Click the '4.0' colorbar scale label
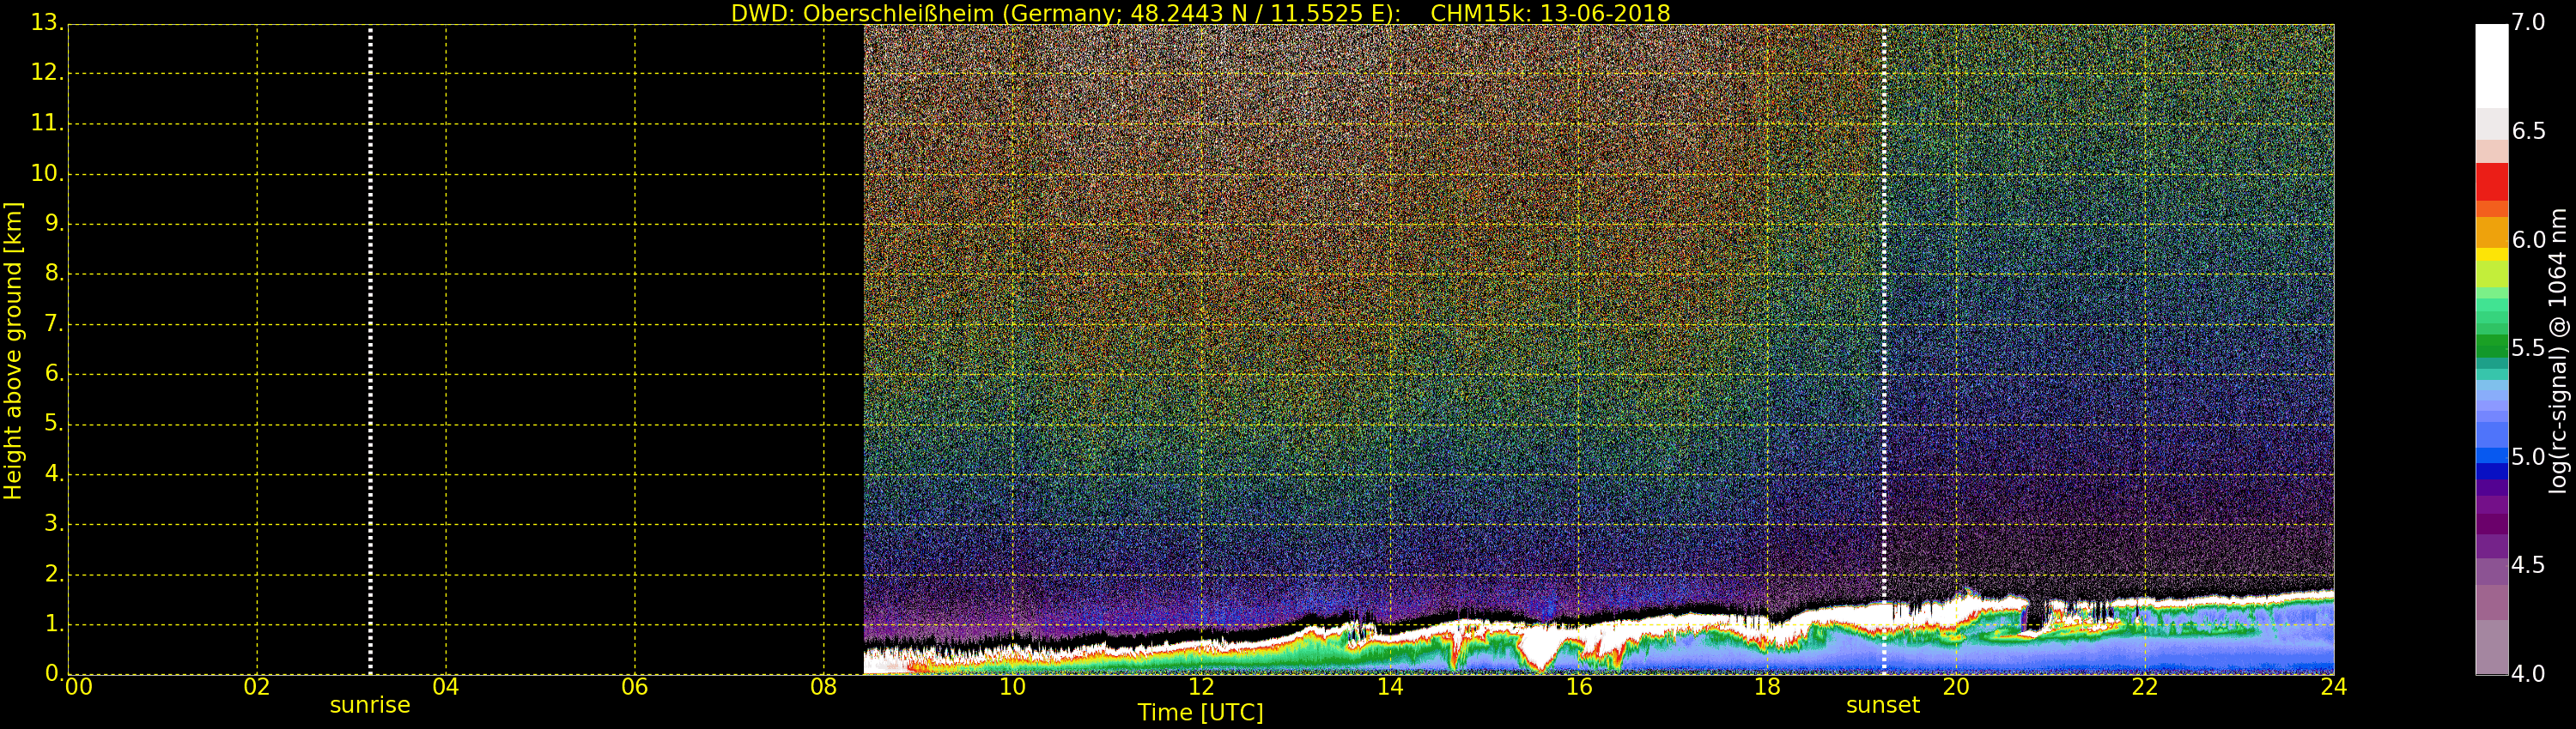This screenshot has height=729, width=2576. 2528,674
